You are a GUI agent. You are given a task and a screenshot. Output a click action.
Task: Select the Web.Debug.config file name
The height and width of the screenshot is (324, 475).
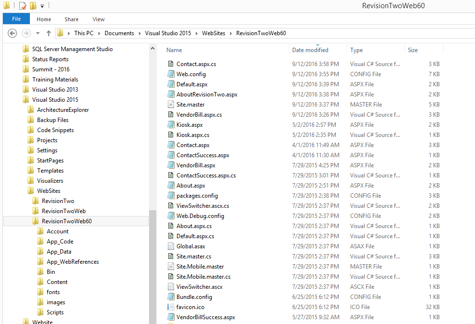(200, 216)
